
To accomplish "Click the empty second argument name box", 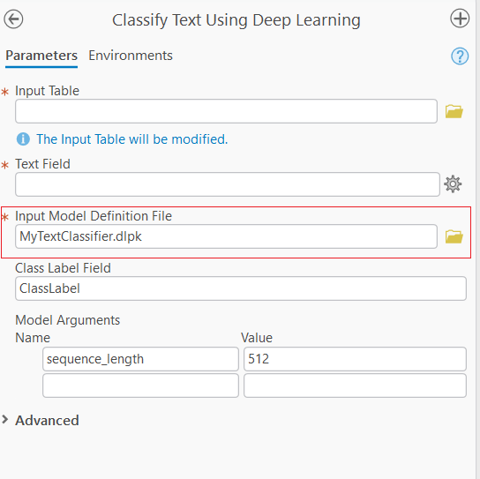I will (x=140, y=385).
